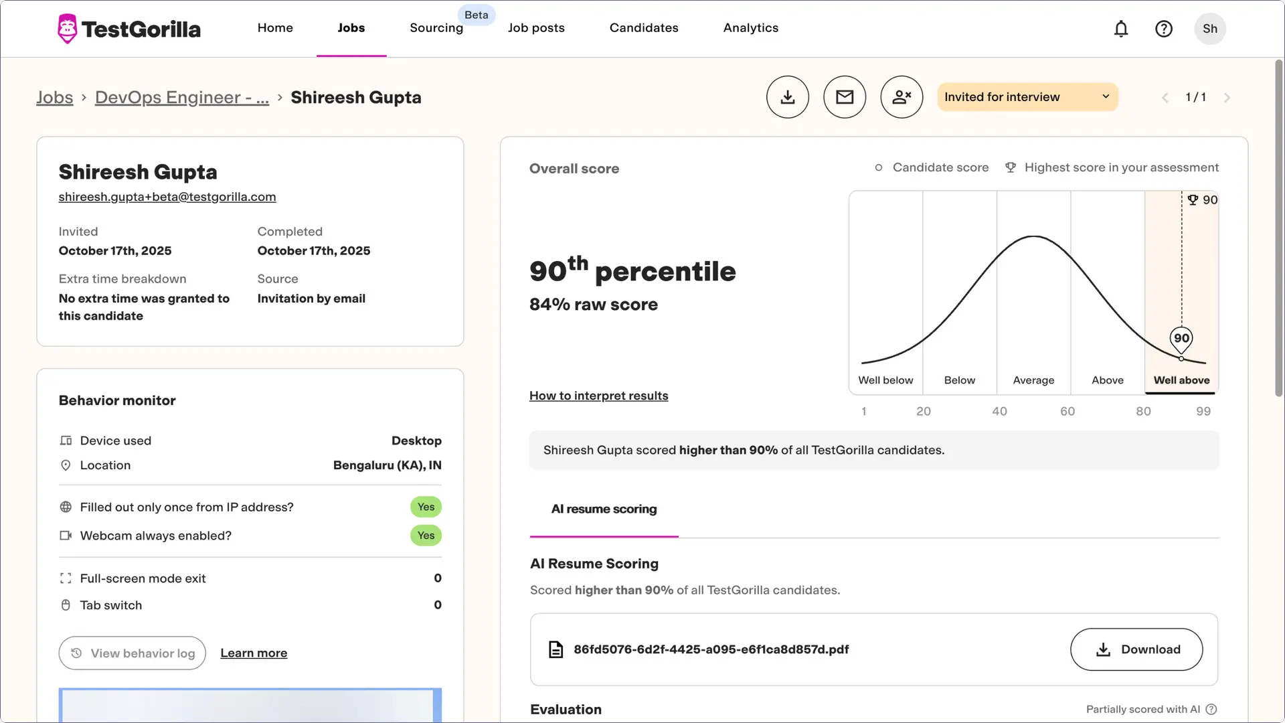Click How to interpret results link
This screenshot has width=1285, height=723.
coord(598,395)
